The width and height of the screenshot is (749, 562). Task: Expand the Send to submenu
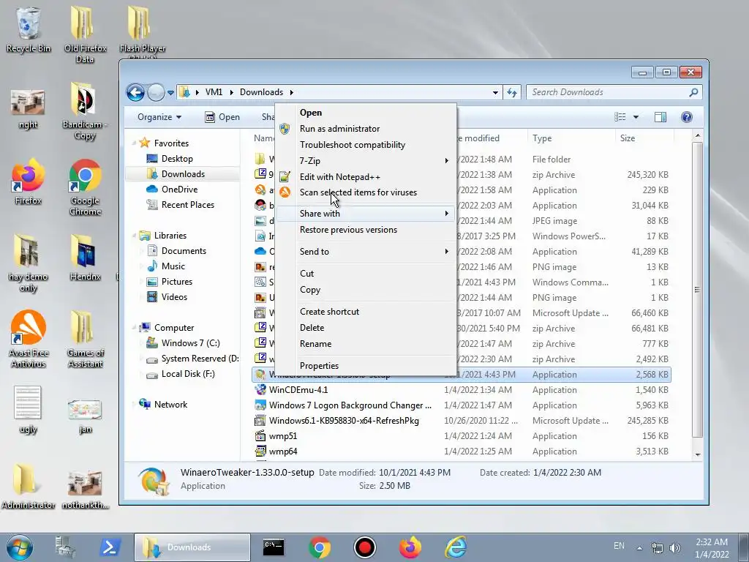(366, 252)
